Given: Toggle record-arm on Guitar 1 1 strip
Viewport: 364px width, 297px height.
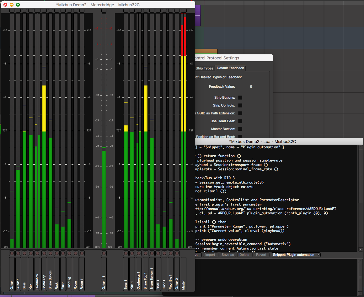Looking at the screenshot, I should [x=104, y=253].
